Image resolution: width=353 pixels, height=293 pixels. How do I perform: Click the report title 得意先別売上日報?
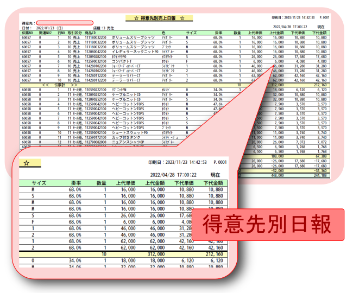[158, 18]
